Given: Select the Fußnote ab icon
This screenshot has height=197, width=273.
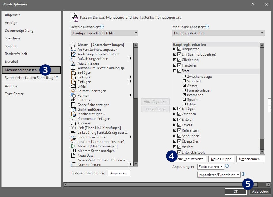Looking at the screenshot, I should pos(73,100).
